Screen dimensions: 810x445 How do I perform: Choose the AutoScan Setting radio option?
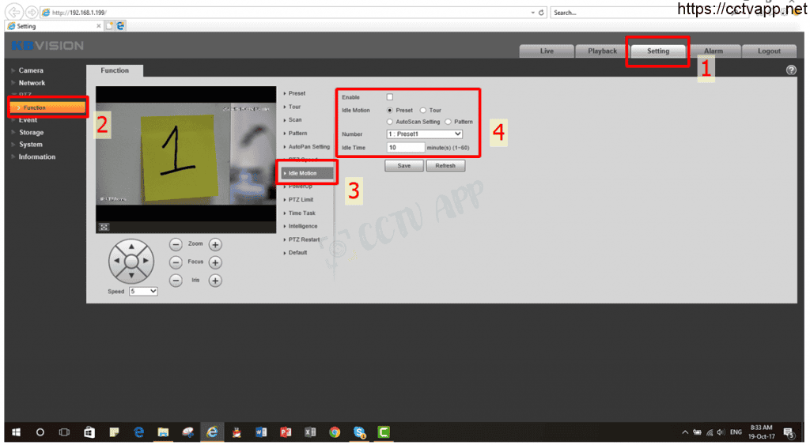[390, 122]
